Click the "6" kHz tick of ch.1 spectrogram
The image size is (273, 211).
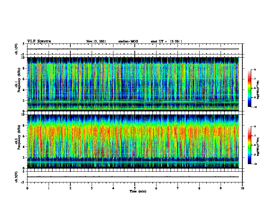pyautogui.click(x=24, y=79)
